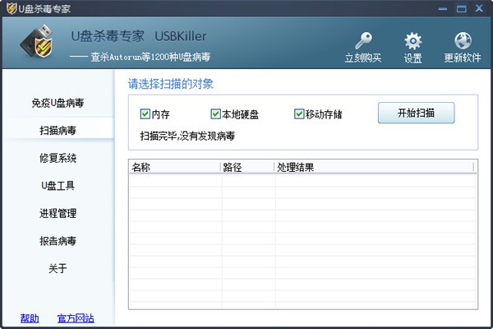Viewport: 493px width, 329px height.
Task: Click the title bar app shield icon
Action: click(11, 8)
